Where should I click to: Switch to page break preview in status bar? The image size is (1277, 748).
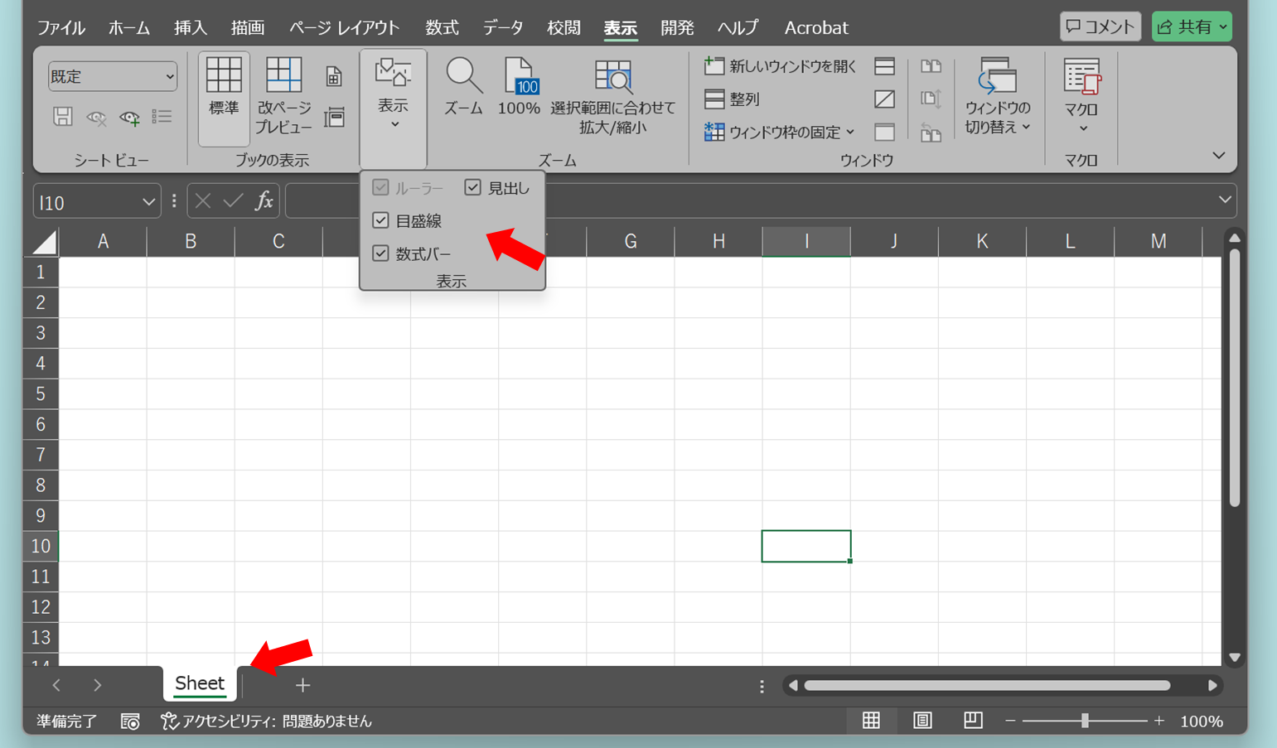pyautogui.click(x=973, y=721)
